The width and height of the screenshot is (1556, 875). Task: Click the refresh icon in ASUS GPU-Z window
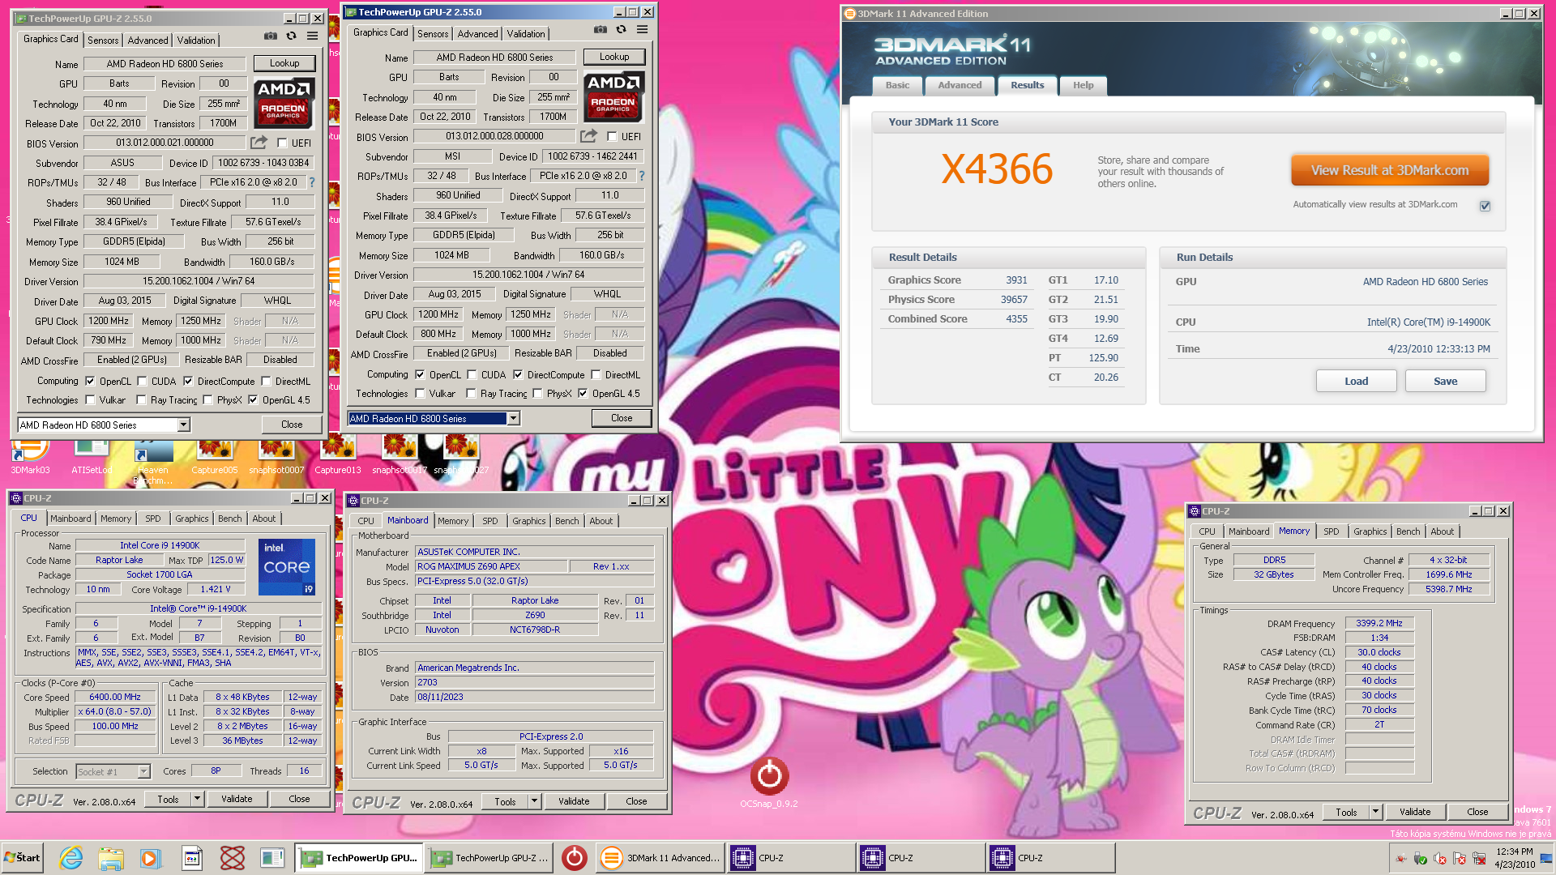[291, 36]
